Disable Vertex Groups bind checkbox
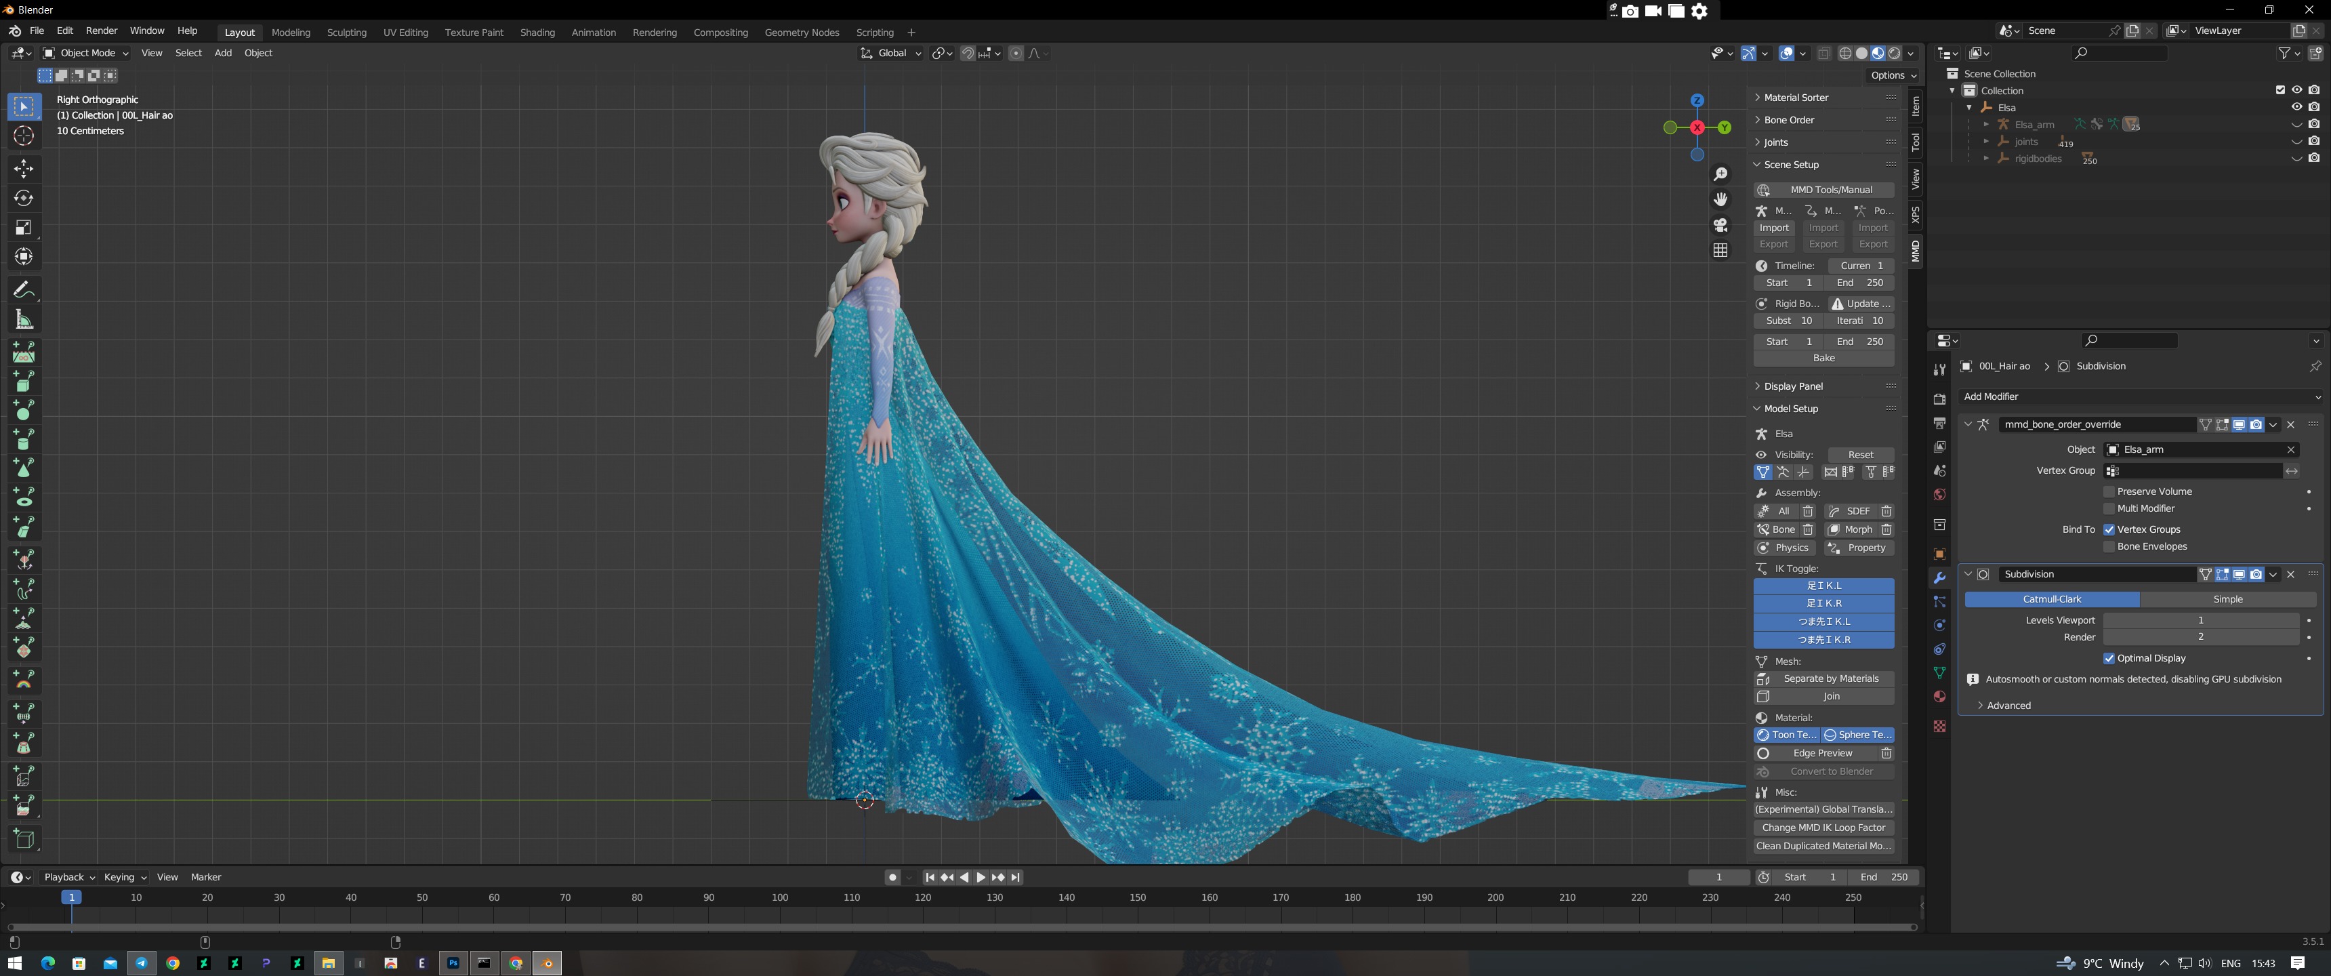The image size is (2331, 976). point(2108,529)
